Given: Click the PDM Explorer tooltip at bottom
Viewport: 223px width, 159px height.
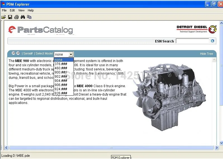Looking at the screenshot, I should [121, 157].
